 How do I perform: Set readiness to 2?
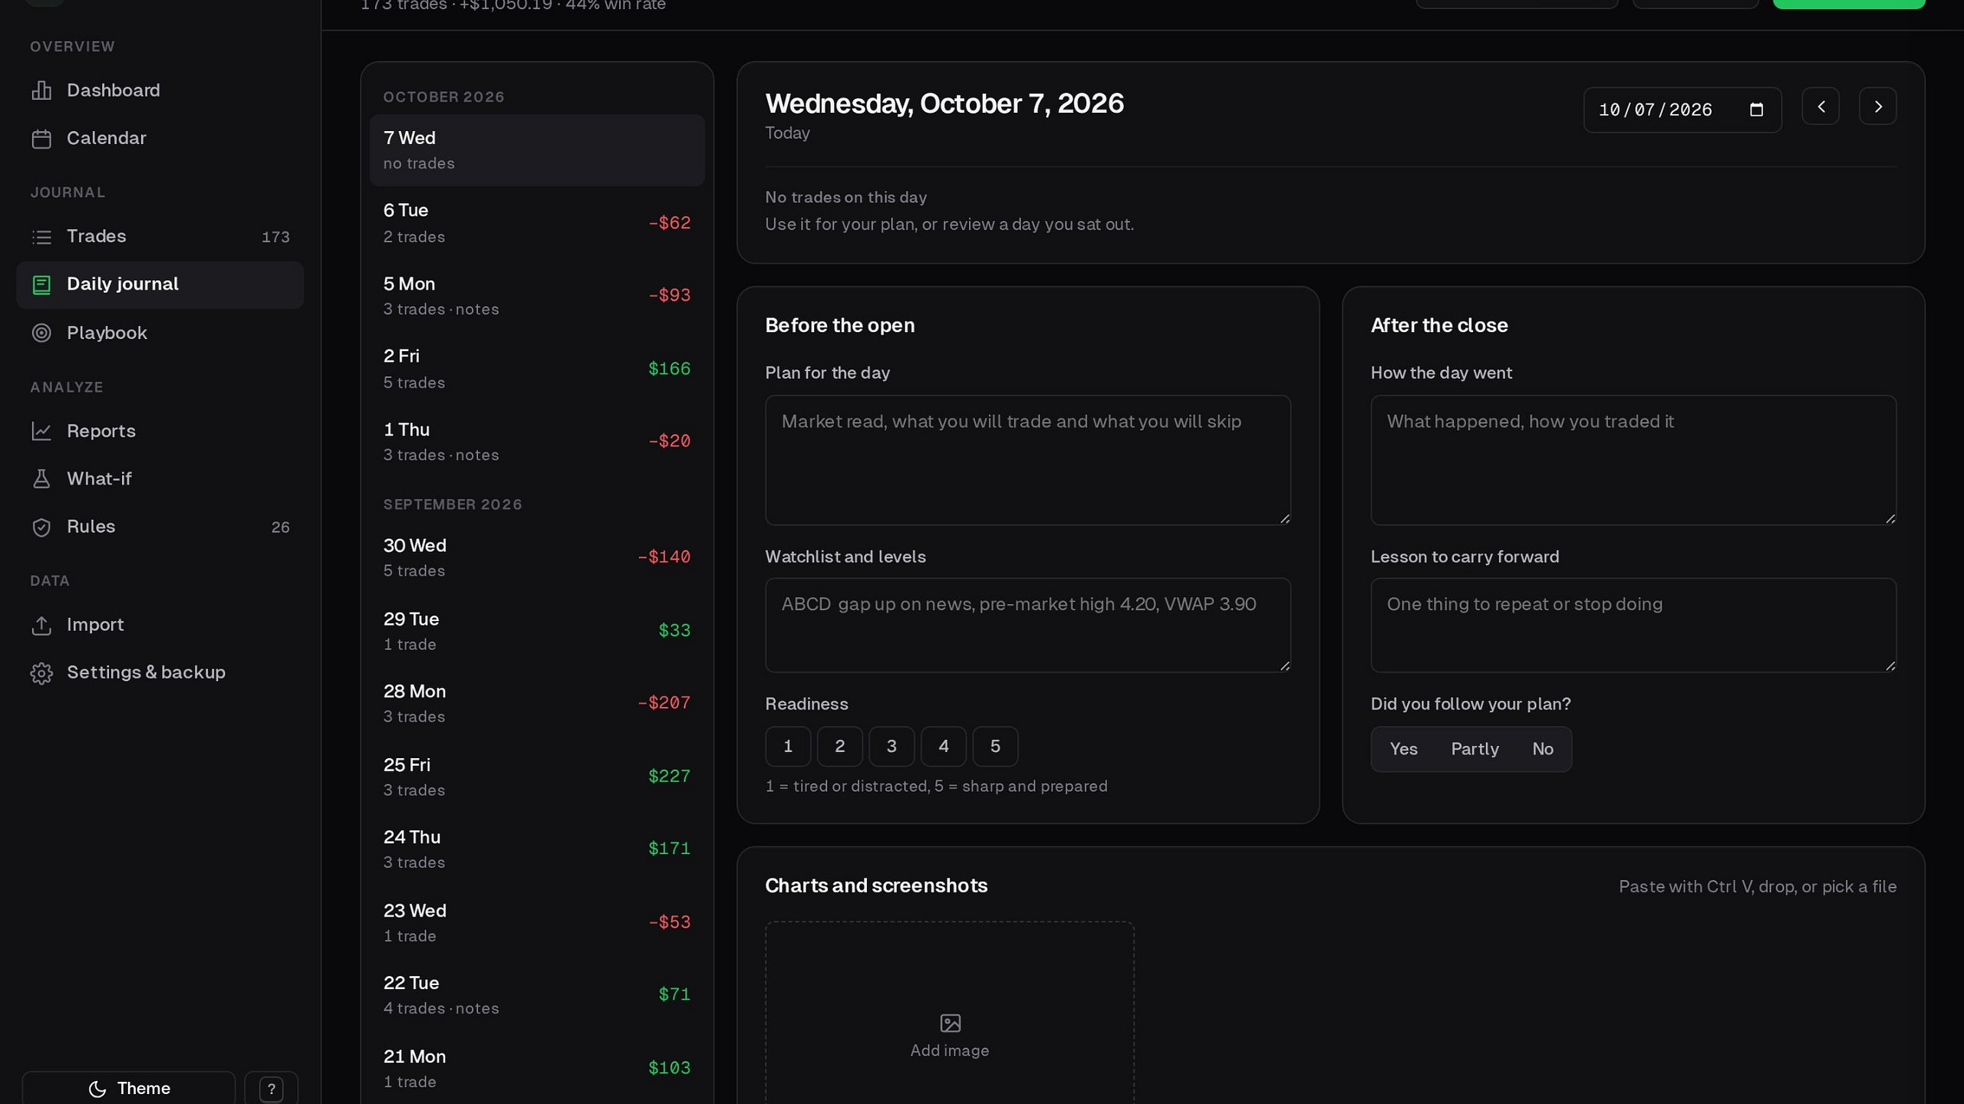point(839,747)
